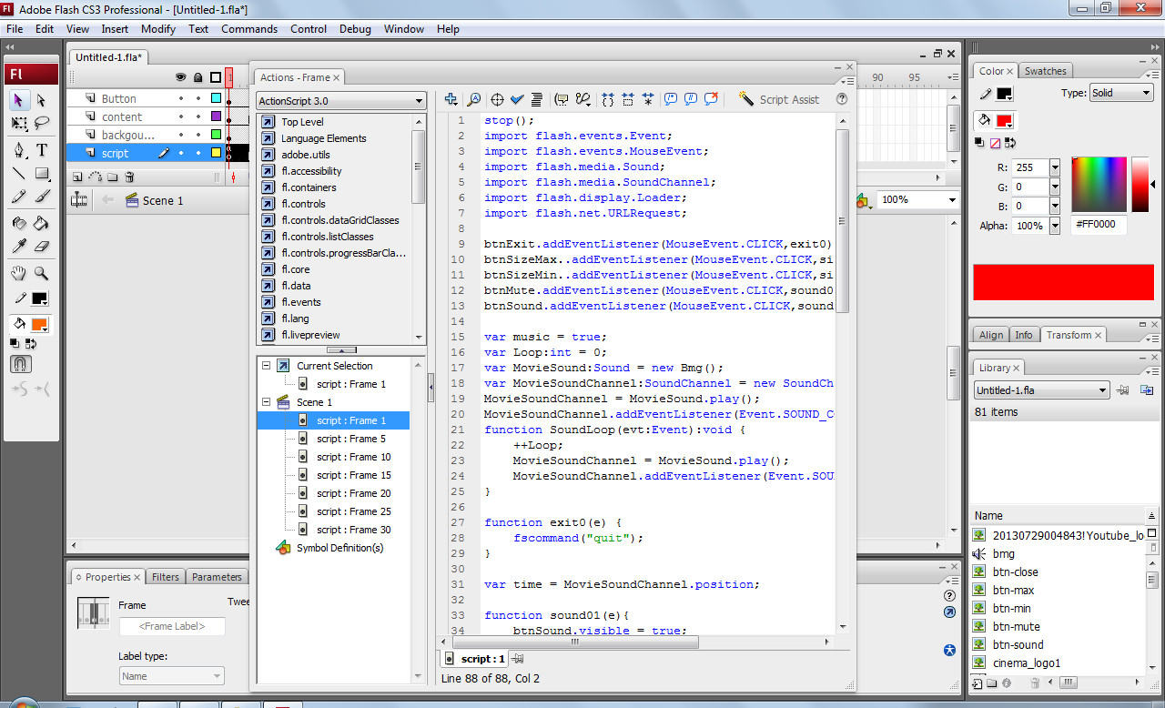
Task: Click the Insert Target Path crosshair icon
Action: click(x=497, y=99)
